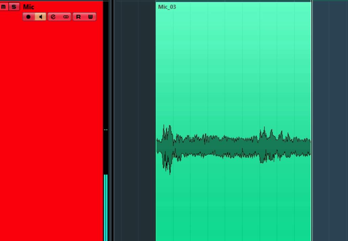Click the Mic track's linked-circles icon
The height and width of the screenshot is (241, 348).
(66, 17)
